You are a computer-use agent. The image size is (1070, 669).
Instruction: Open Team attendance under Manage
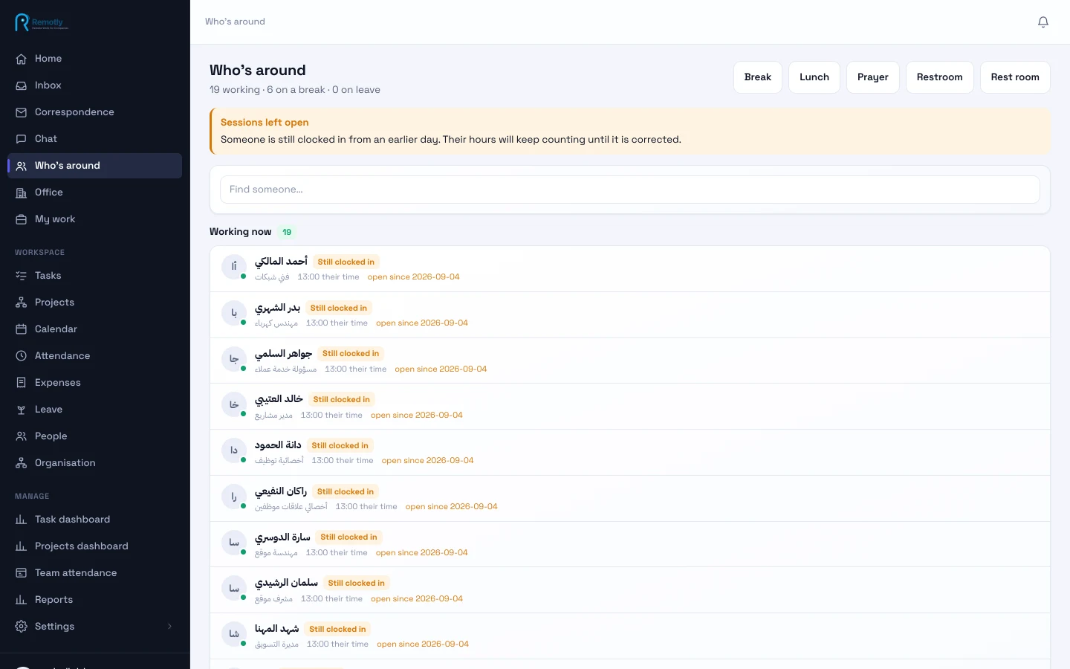click(x=94, y=573)
